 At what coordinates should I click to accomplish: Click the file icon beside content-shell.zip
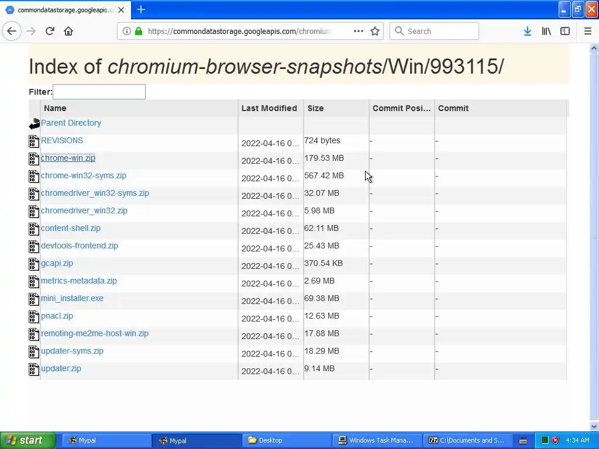point(34,229)
